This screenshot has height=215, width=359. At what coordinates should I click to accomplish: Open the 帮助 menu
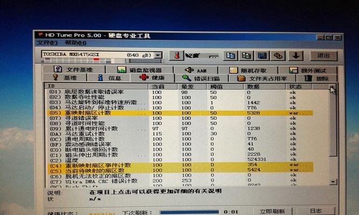[x=75, y=43]
